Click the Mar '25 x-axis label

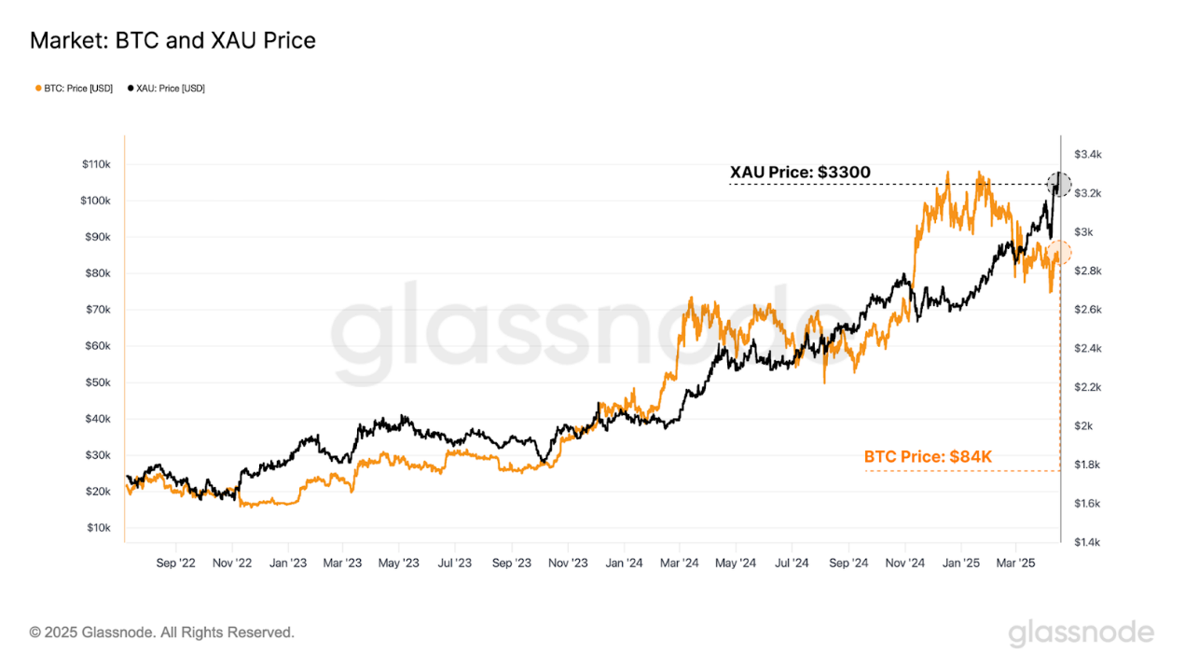[1015, 563]
